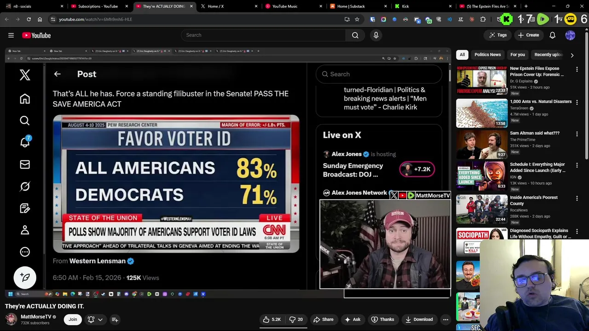Select the Recently uploaded filter chip
Screen dimensions: 589x331
549,55
